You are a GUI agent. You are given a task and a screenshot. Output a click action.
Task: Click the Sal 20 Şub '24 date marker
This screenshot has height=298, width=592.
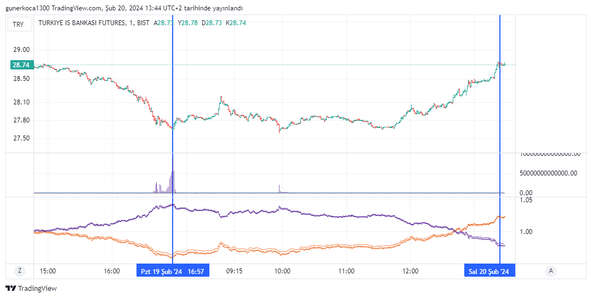coord(489,271)
